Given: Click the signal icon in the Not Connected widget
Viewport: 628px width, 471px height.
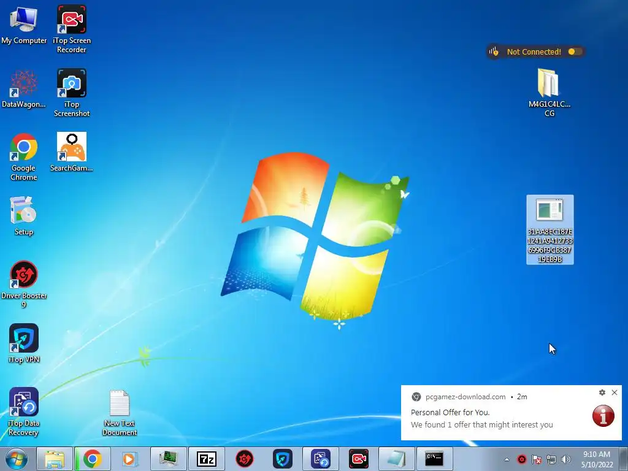Looking at the screenshot, I should [494, 52].
